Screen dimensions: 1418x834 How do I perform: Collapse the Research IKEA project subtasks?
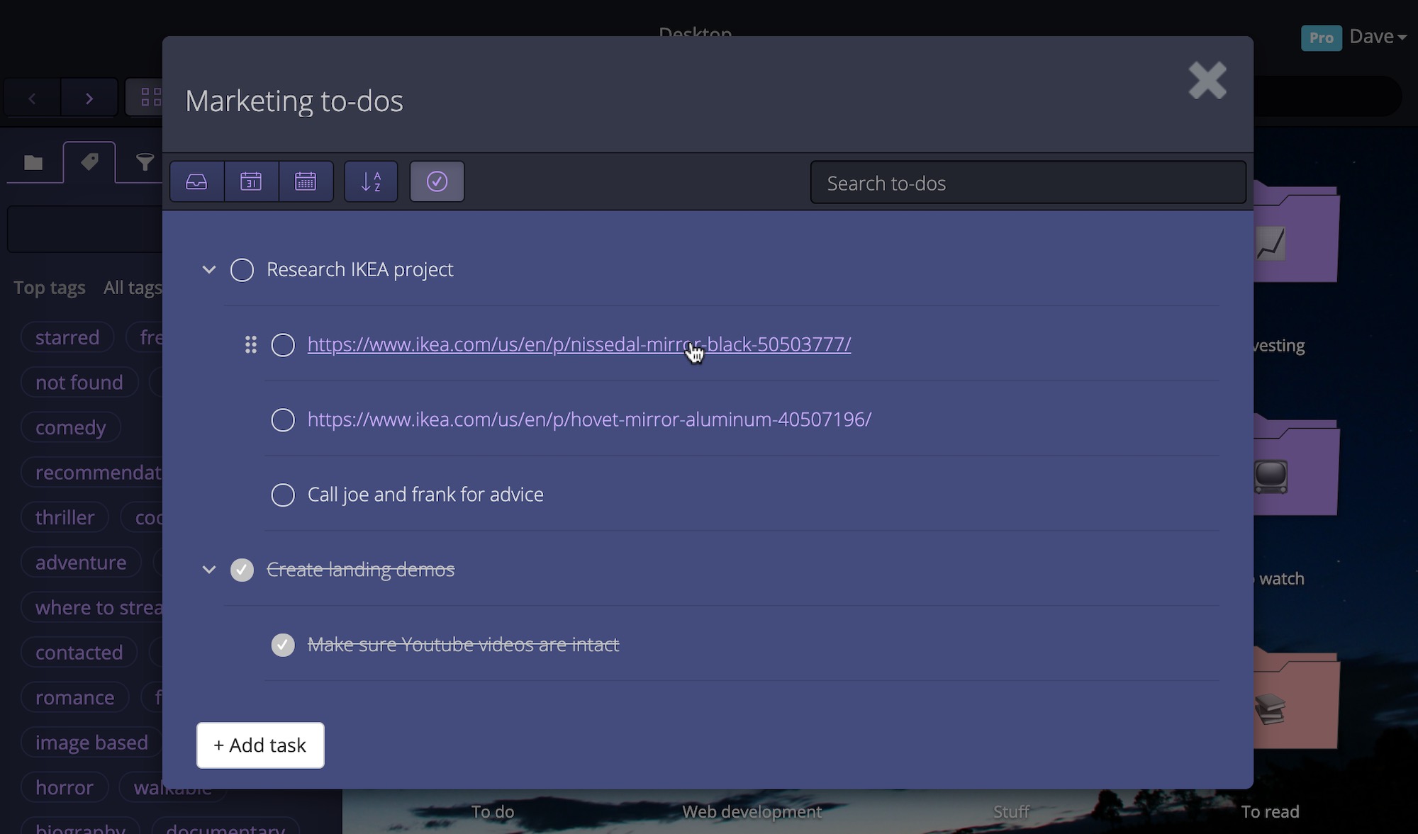tap(208, 270)
